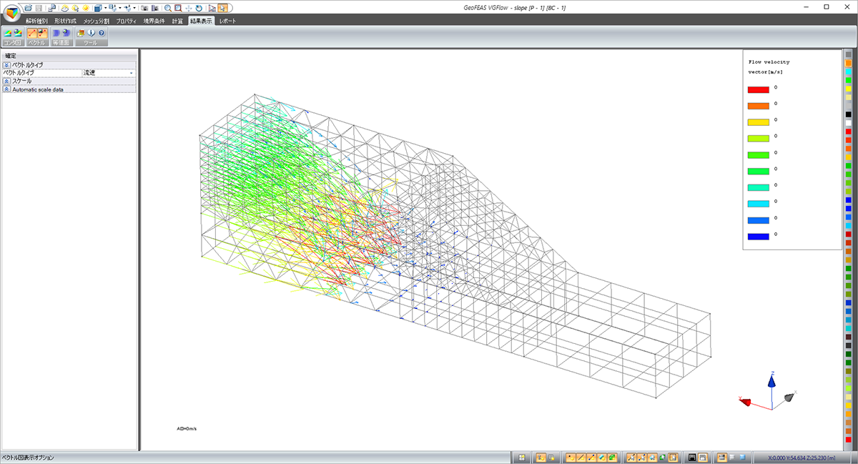Toggle the vector display arrow button
858x464 pixels.
pos(32,33)
